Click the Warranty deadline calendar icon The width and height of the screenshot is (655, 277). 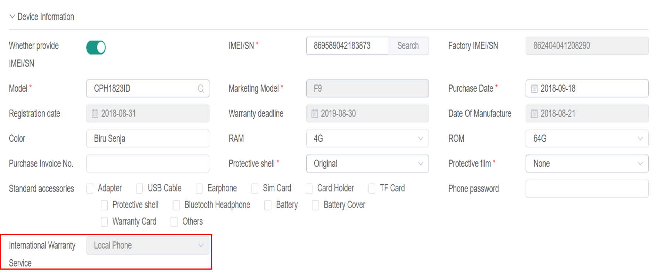(314, 114)
